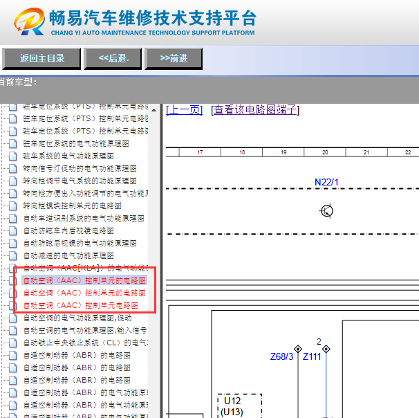
Task: Click document icon beside 转向柱方便出入功能调节 entry
Action: tap(12, 193)
